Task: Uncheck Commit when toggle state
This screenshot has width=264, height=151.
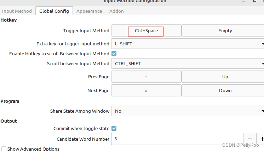Action: (114, 128)
